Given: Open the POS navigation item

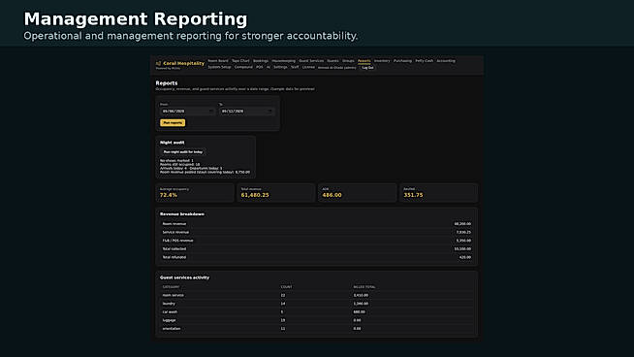Looking at the screenshot, I should [260, 67].
